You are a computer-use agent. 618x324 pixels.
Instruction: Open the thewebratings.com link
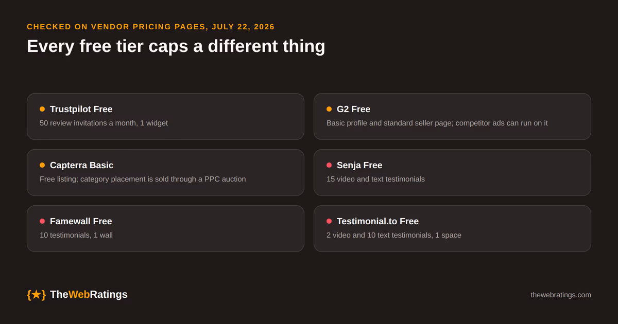click(561, 295)
